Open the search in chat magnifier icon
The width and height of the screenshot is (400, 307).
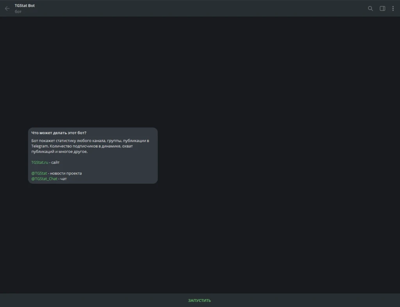370,9
